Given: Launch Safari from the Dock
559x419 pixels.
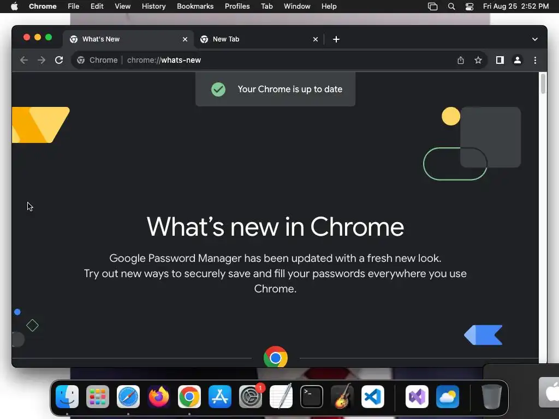Looking at the screenshot, I should point(128,397).
